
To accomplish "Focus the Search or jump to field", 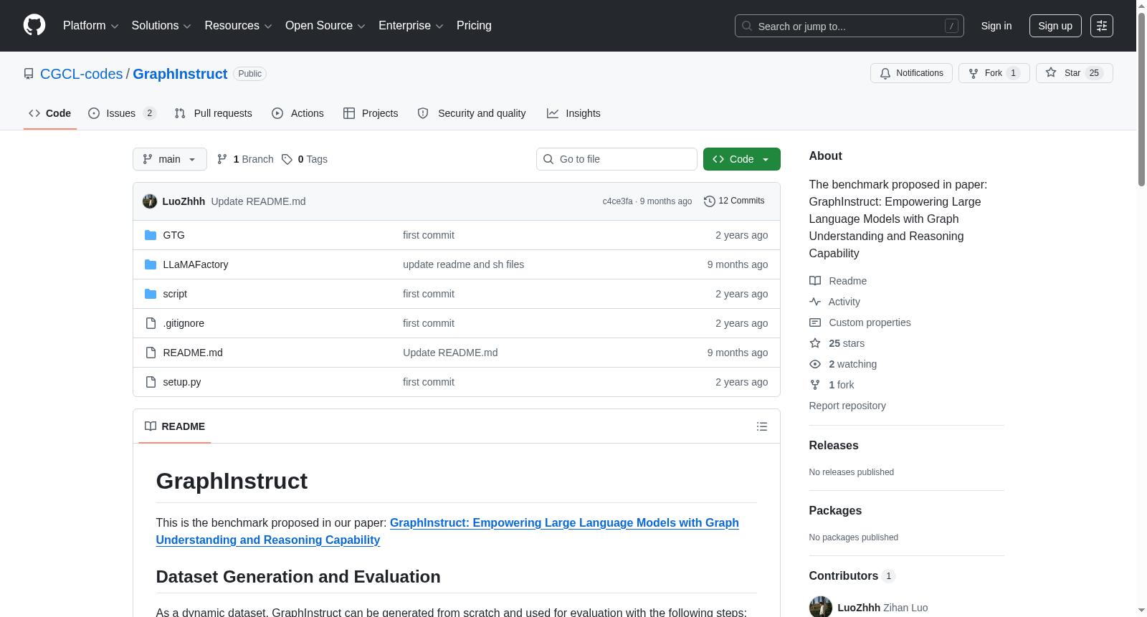I will tap(849, 26).
